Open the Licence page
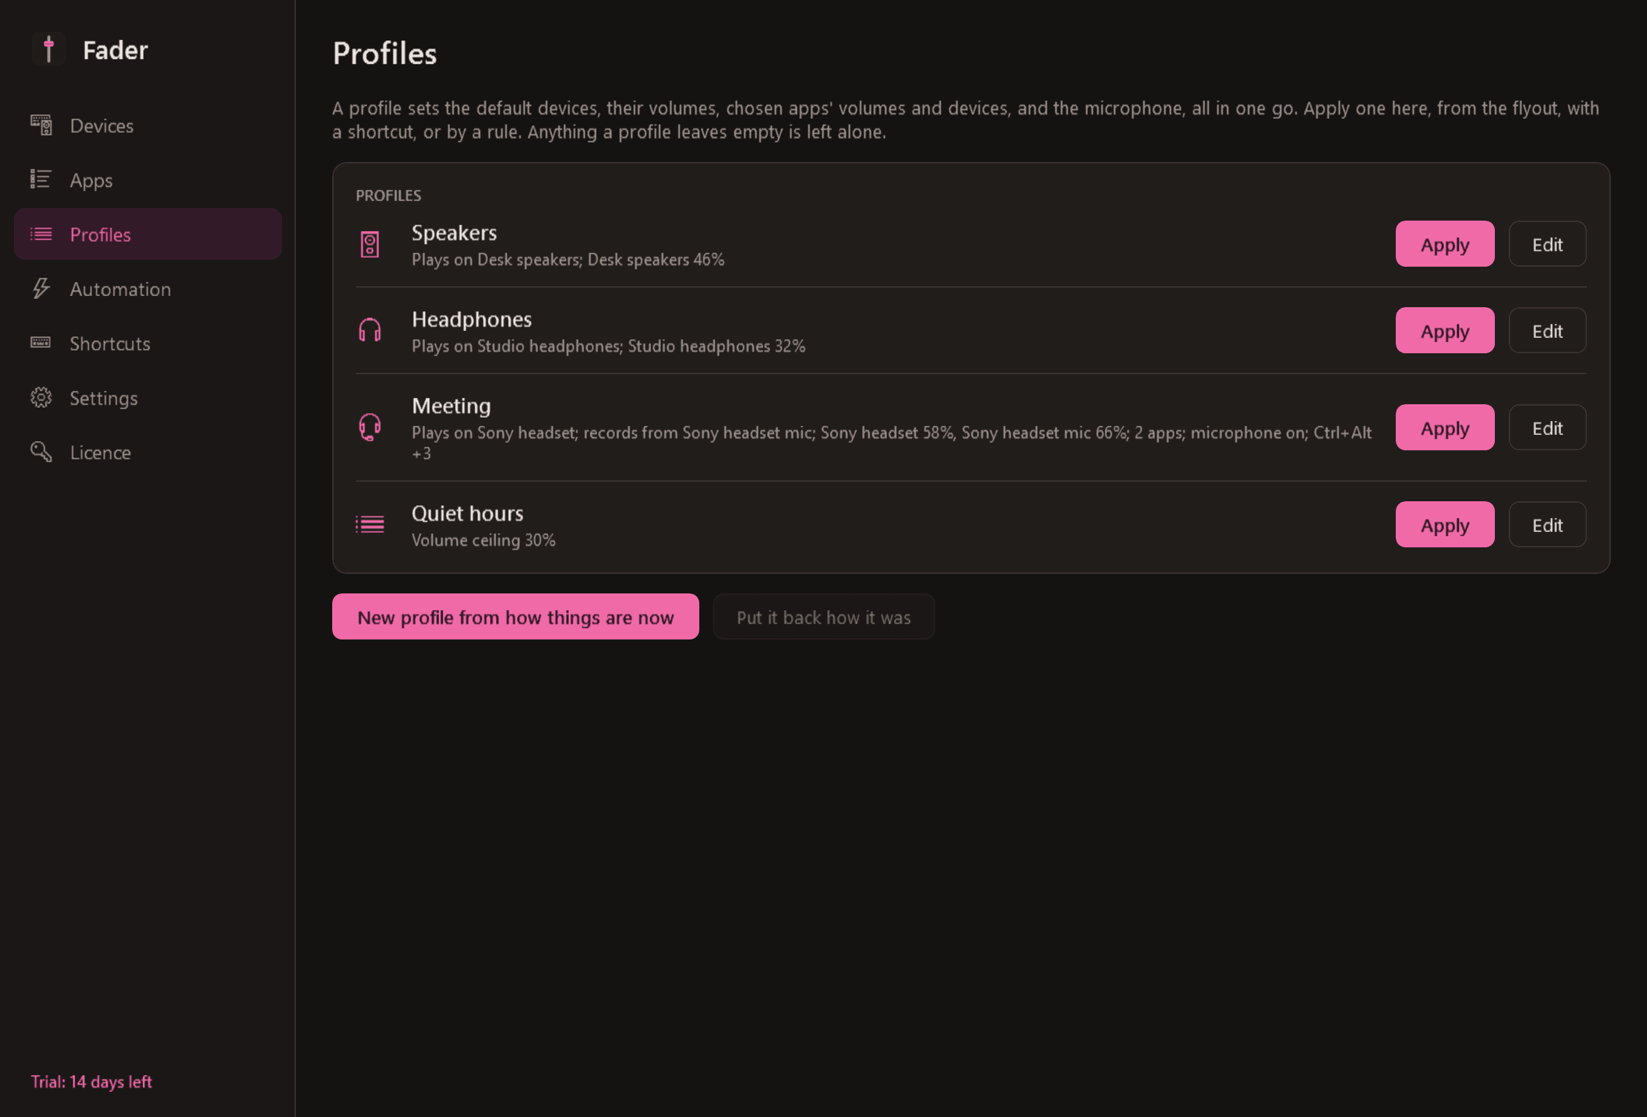The width and height of the screenshot is (1647, 1117). tap(148, 452)
